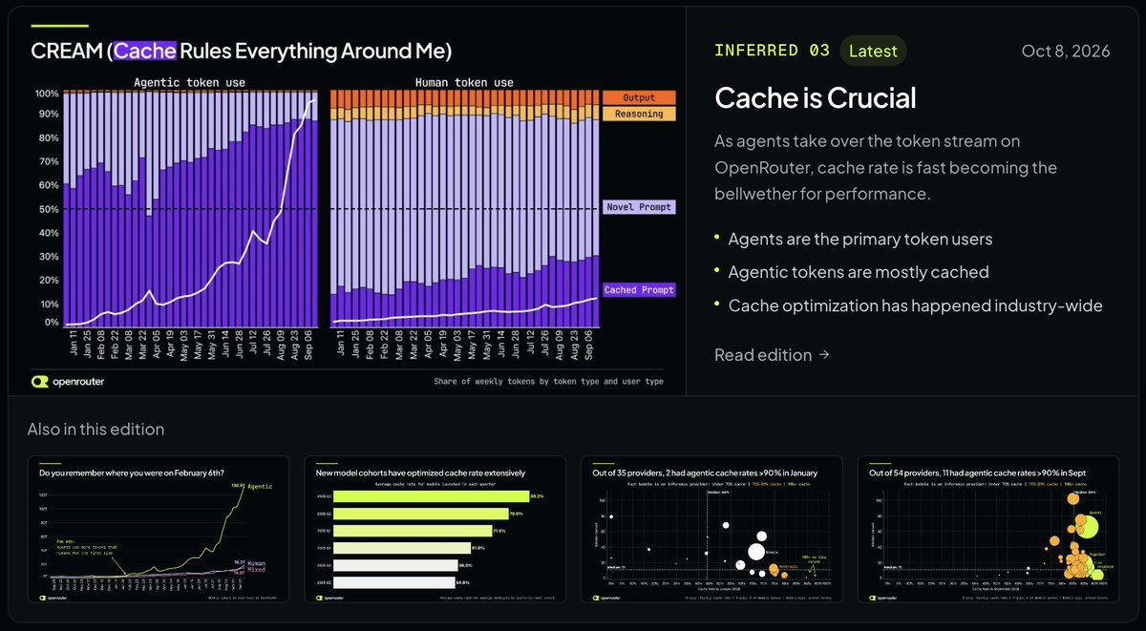Click the bullet about industry-wide cache optimization
Viewport: 1146px width, 631px height.
point(915,305)
